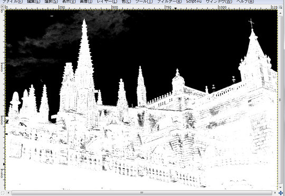Click the horizontal scrollbar left arrow
The image size is (285, 196).
tap(8, 193)
